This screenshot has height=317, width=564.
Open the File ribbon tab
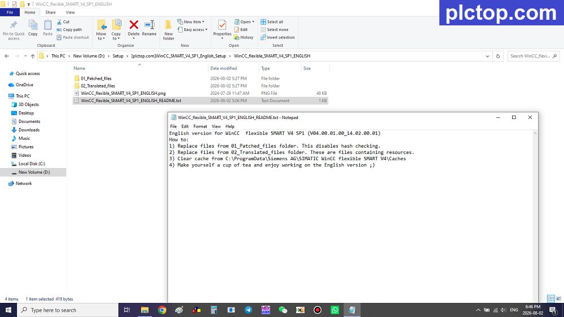click(10, 12)
